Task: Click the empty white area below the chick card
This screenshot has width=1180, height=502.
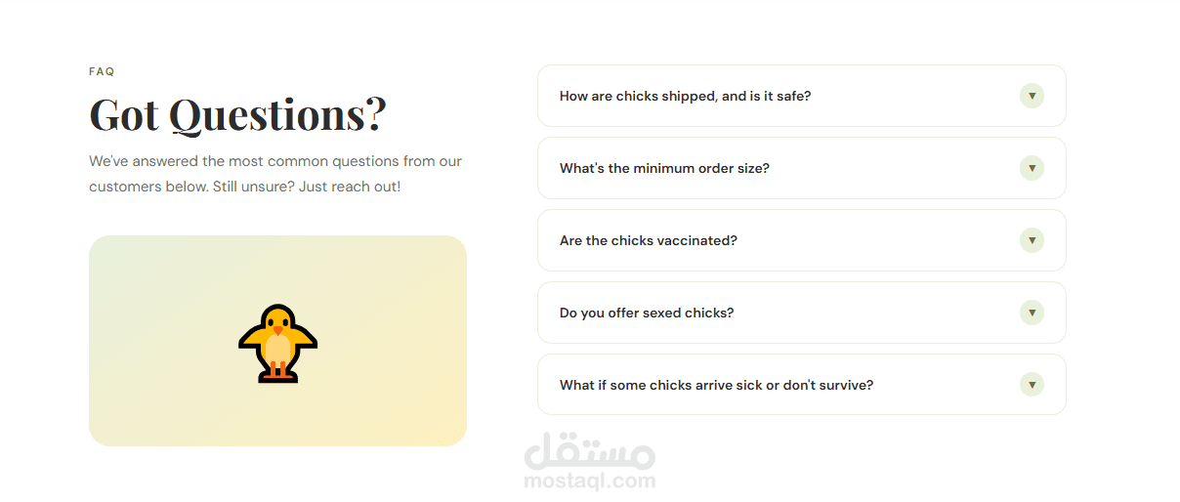Action: pos(277,474)
